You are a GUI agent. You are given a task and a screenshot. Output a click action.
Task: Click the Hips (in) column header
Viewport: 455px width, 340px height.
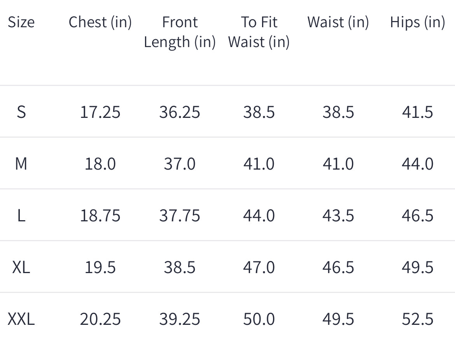417,22
